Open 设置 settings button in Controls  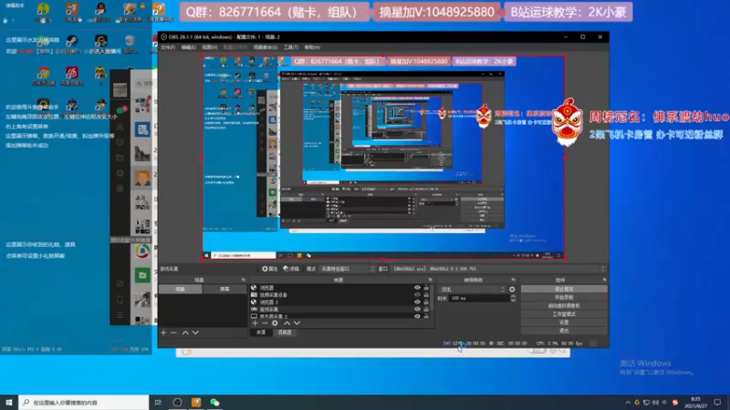[564, 323]
